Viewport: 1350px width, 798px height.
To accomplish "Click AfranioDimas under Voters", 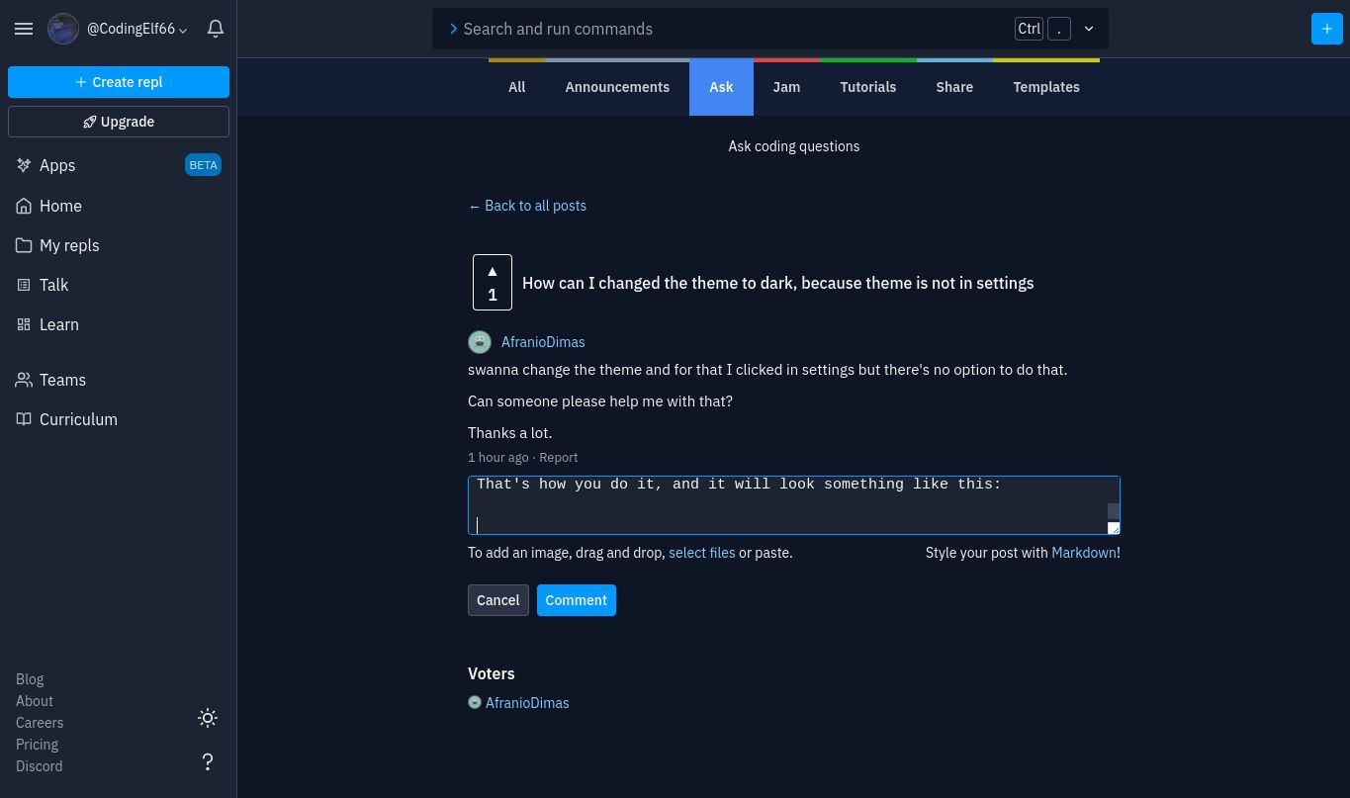I will [527, 703].
